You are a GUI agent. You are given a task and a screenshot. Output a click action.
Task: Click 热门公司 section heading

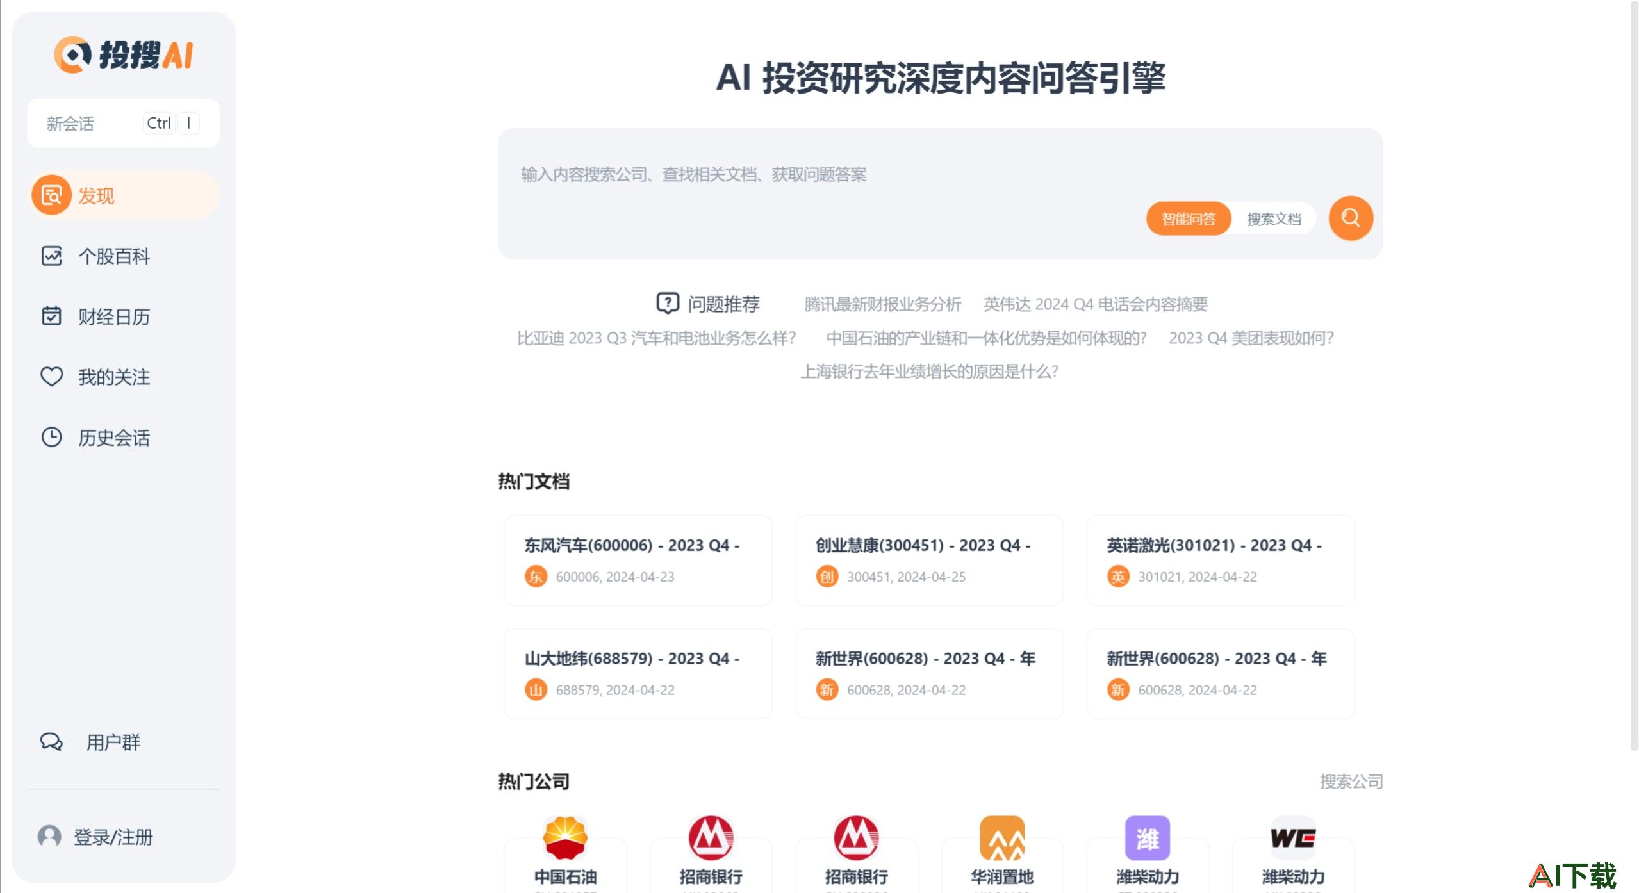[533, 781]
